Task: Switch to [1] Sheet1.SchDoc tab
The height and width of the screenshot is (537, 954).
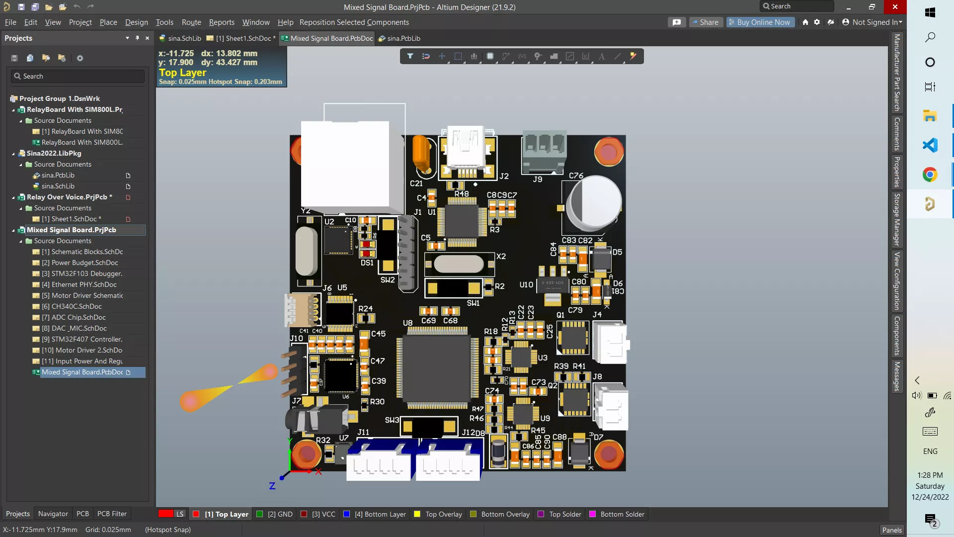Action: (241, 38)
